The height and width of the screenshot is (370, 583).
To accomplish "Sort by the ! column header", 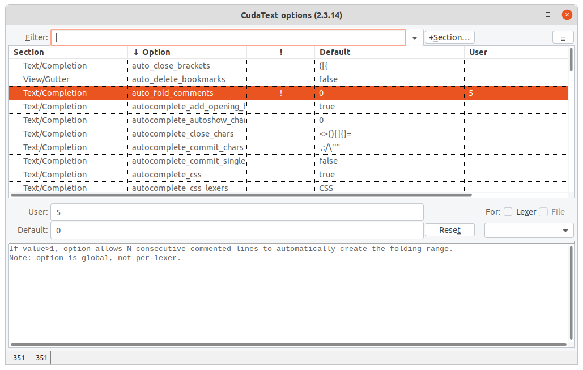I will click(280, 52).
